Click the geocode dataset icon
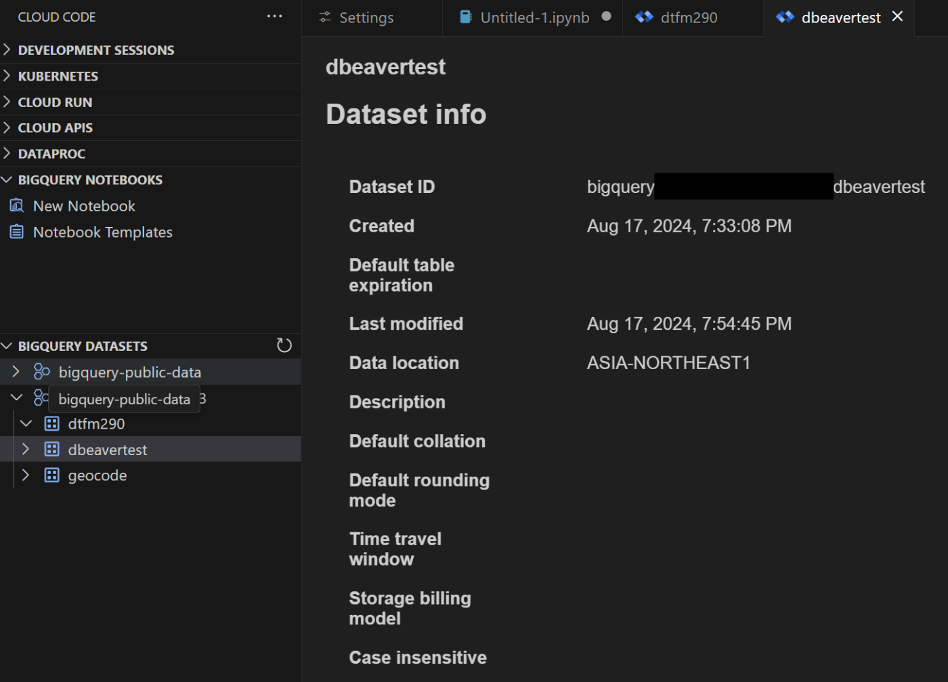 click(x=51, y=475)
